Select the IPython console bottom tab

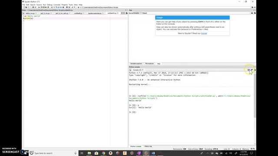click(x=136, y=146)
